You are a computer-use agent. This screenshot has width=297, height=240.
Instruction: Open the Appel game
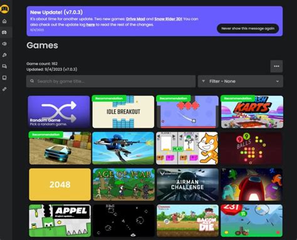click(x=60, y=221)
